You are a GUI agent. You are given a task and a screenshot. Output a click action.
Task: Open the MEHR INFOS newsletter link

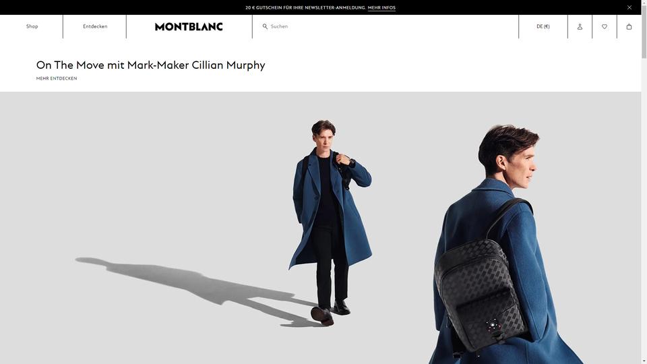click(381, 7)
